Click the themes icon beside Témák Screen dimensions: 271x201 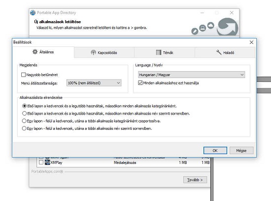[159, 52]
